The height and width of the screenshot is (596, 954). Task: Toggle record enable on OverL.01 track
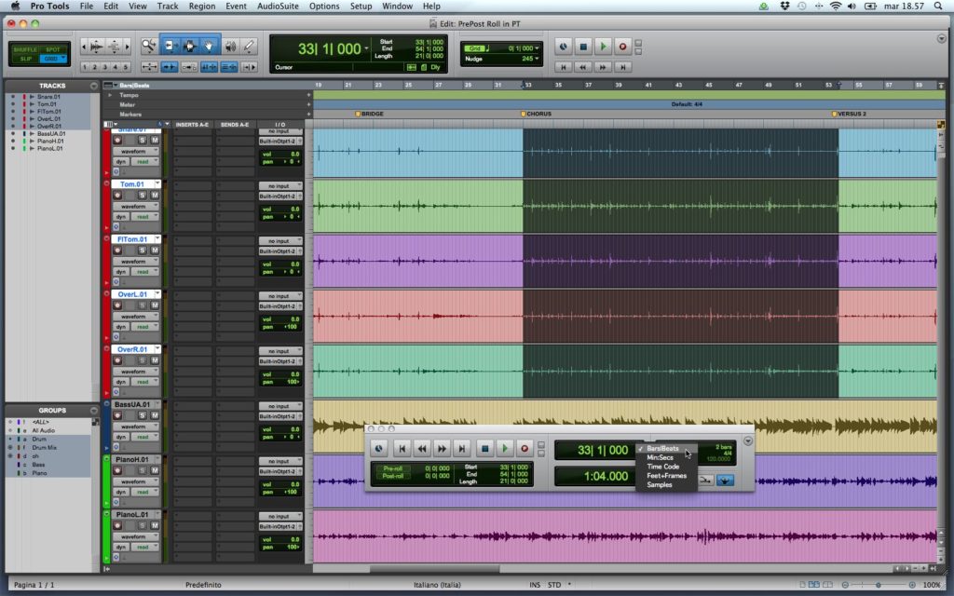pos(117,305)
